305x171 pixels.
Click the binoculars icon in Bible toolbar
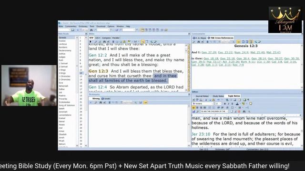click(x=104, y=41)
